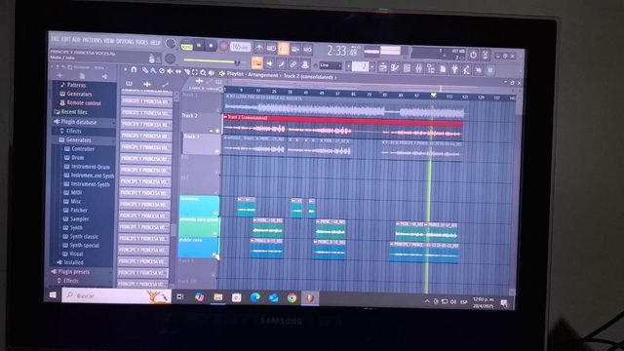This screenshot has width=624, height=351.
Task: Open the Piano roll view icon
Action: click(394, 68)
